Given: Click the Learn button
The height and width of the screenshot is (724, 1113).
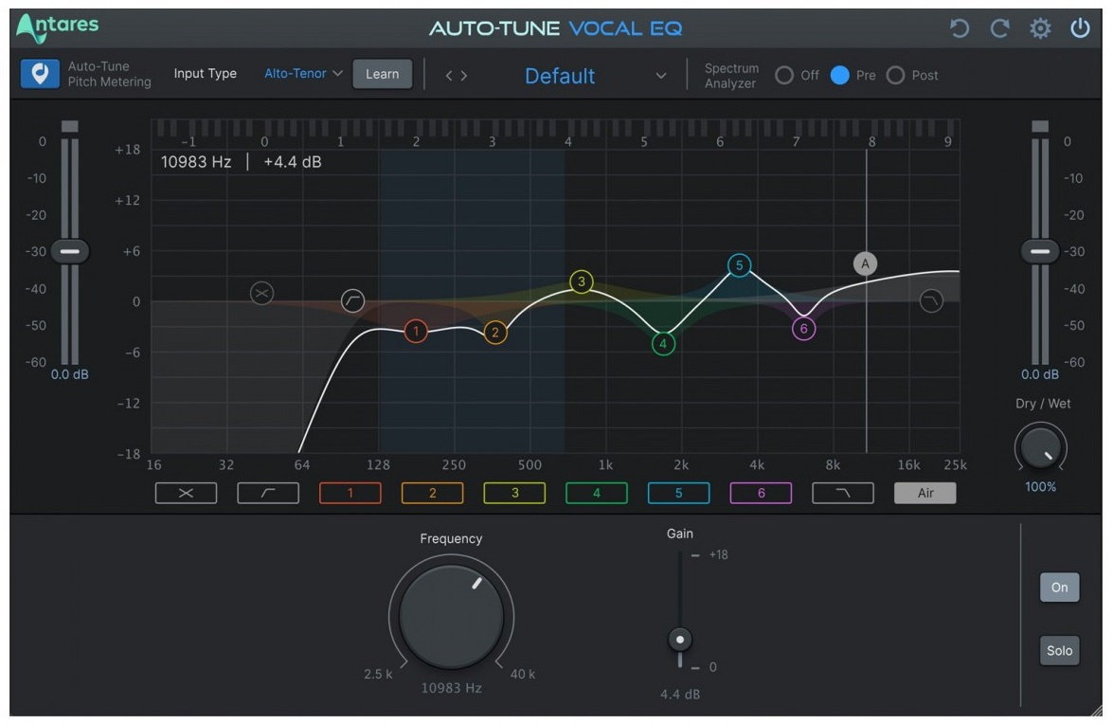Looking at the screenshot, I should point(382,74).
